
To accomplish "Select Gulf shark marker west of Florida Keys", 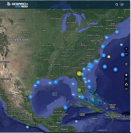I will click(73, 95).
